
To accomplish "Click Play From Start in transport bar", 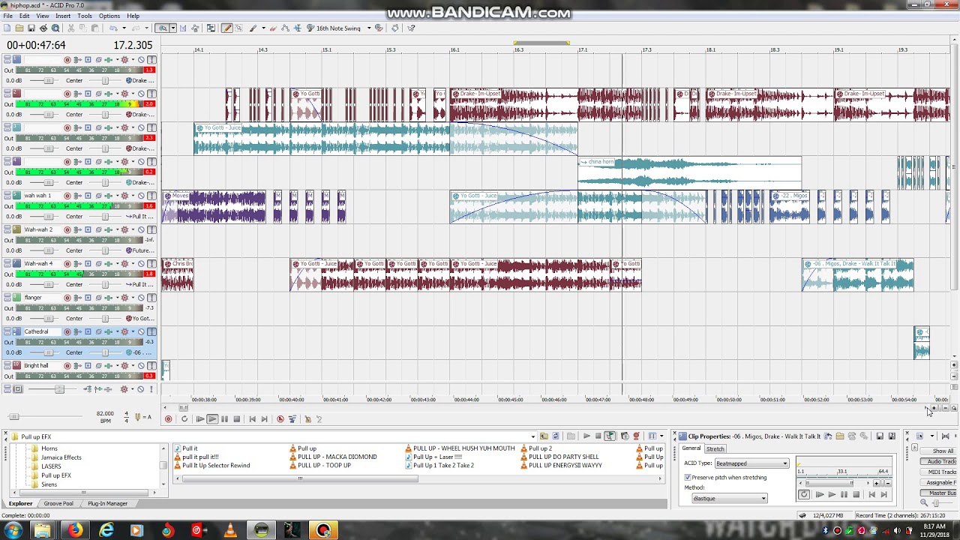I will pos(200,419).
